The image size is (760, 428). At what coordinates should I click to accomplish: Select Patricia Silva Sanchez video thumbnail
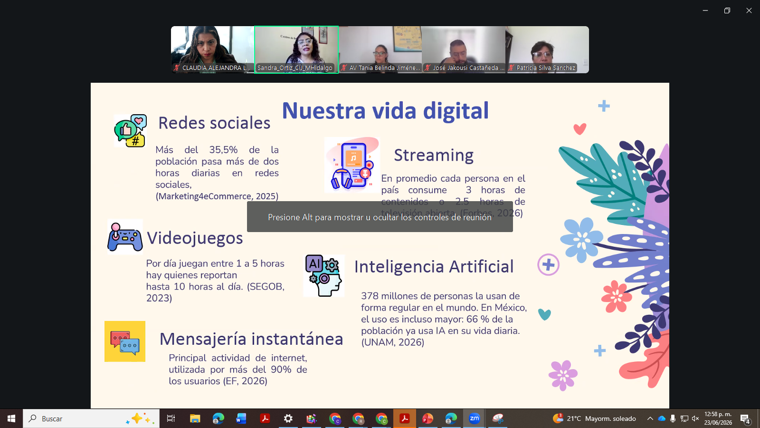(548, 49)
